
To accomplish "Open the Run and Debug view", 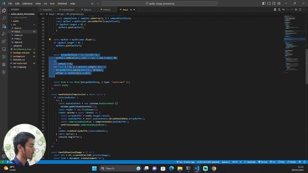I will pyautogui.click(x=4, y=34).
